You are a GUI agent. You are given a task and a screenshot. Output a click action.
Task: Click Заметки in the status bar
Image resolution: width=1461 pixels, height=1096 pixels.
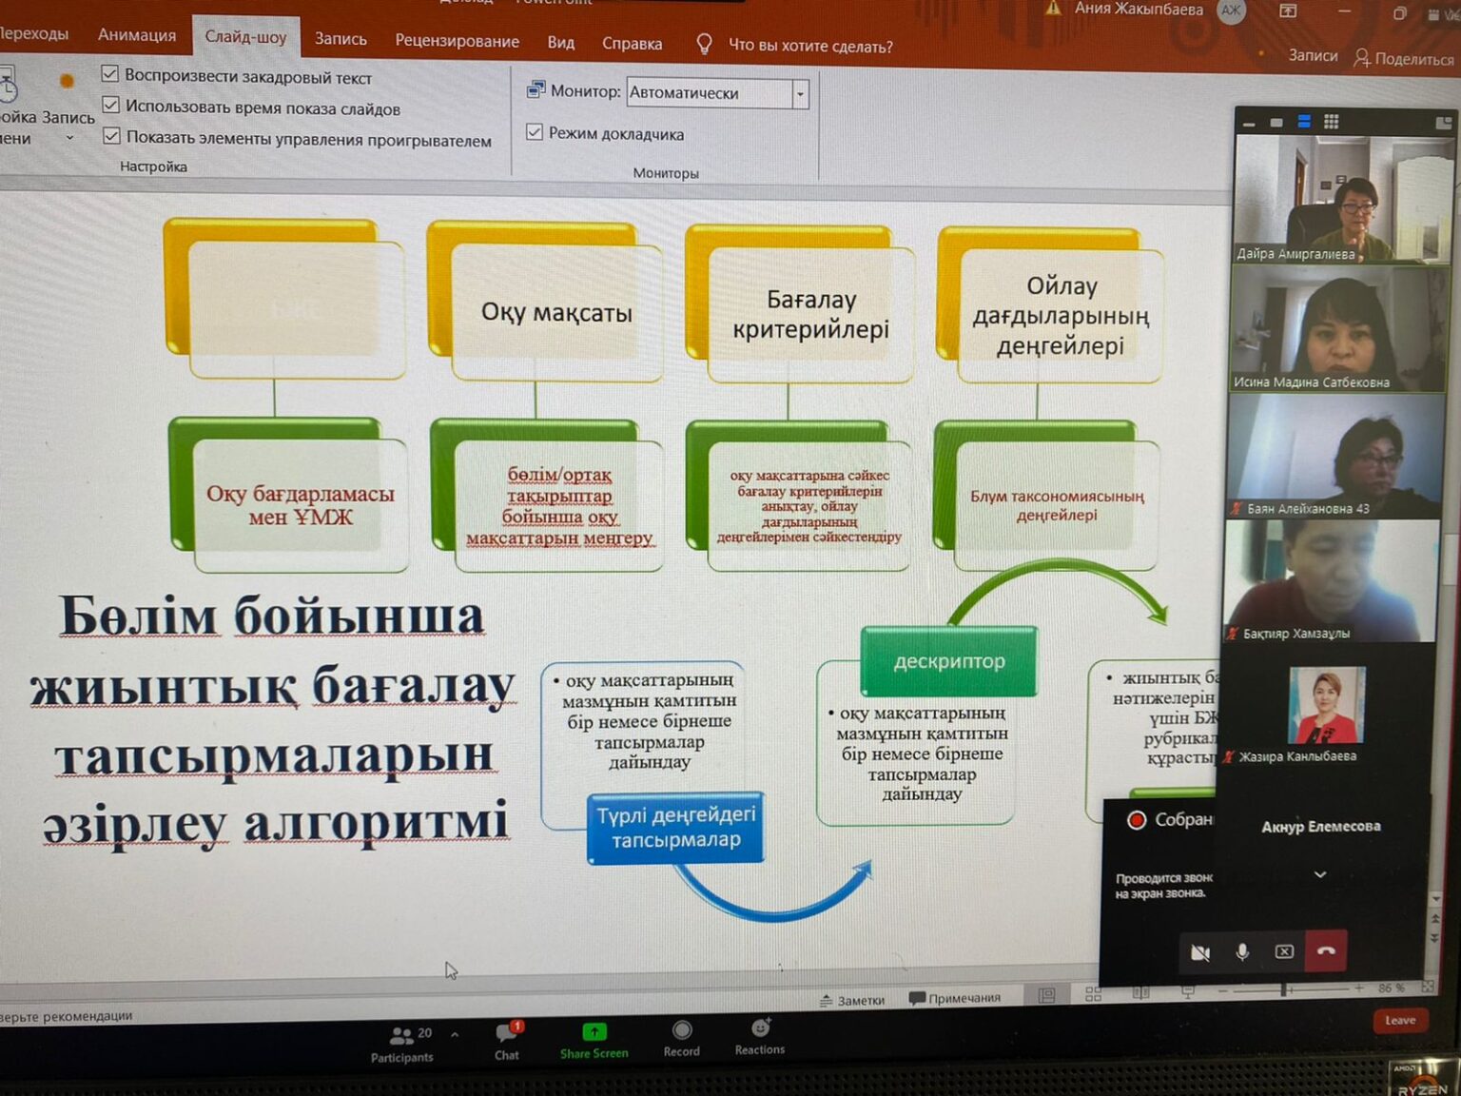852,1000
